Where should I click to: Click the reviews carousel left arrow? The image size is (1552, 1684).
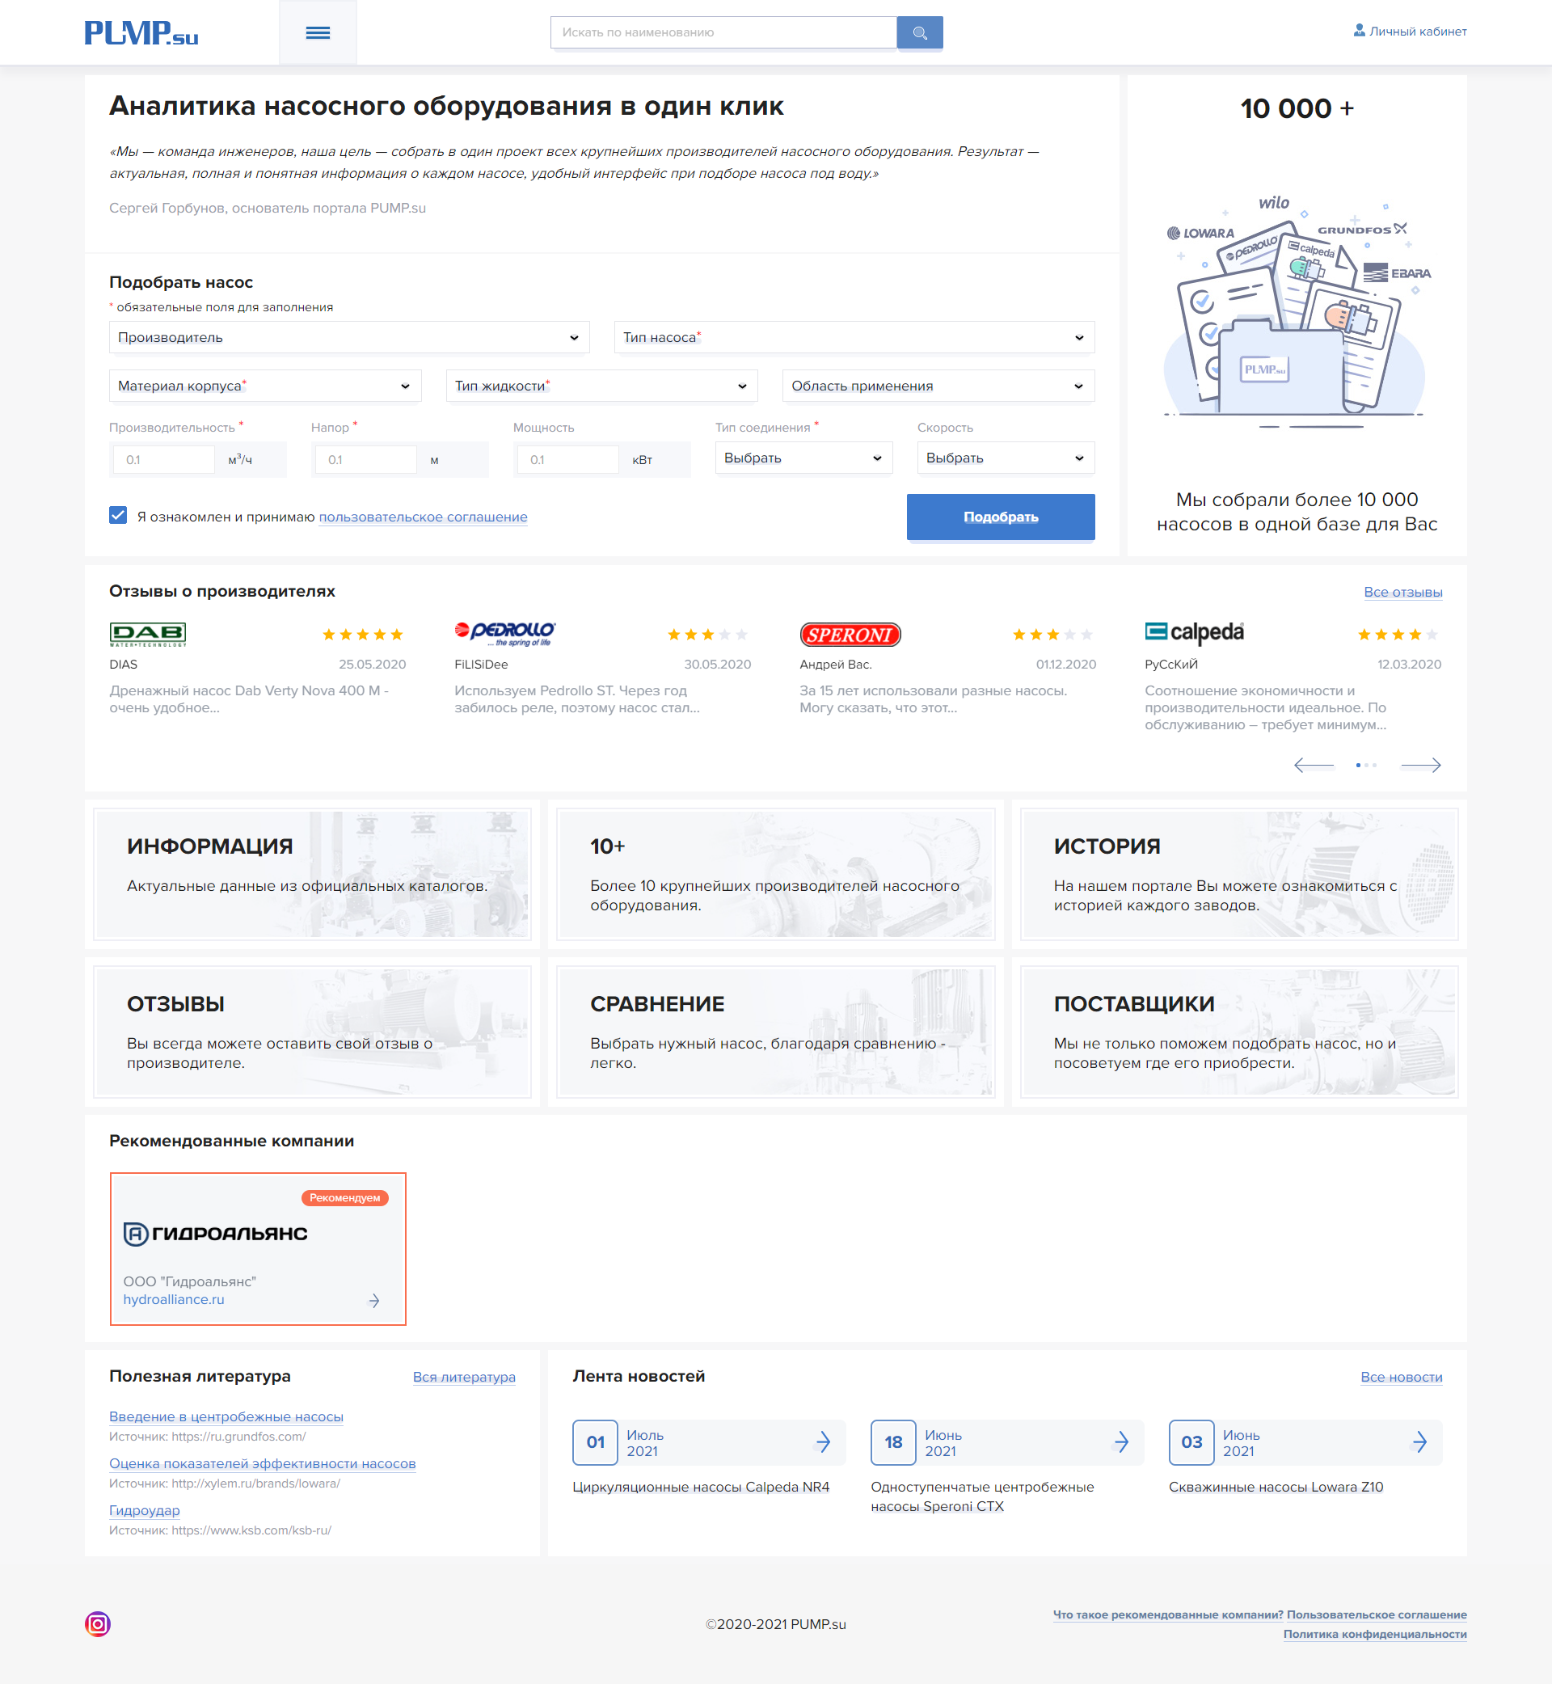(1314, 764)
